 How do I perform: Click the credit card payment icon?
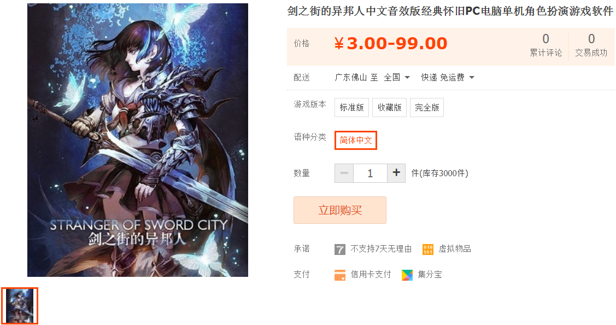[340, 275]
